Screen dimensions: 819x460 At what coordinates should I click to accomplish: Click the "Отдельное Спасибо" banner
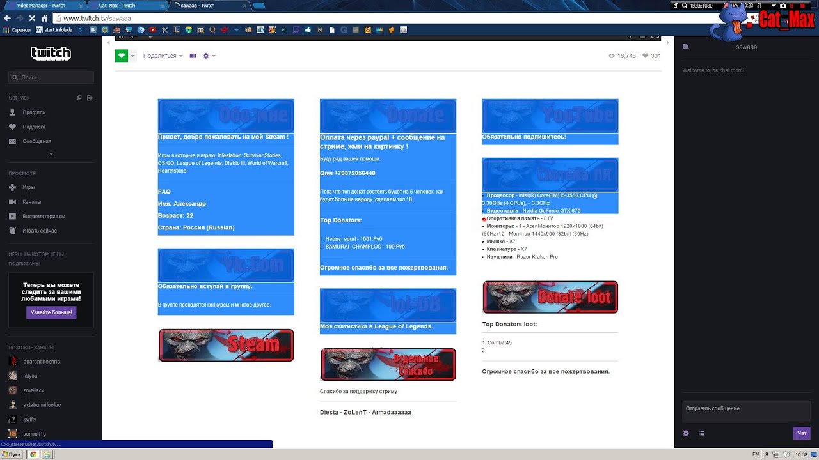click(388, 364)
